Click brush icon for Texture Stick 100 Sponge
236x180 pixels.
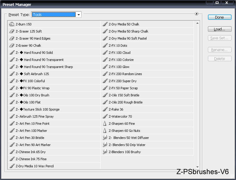(12, 109)
